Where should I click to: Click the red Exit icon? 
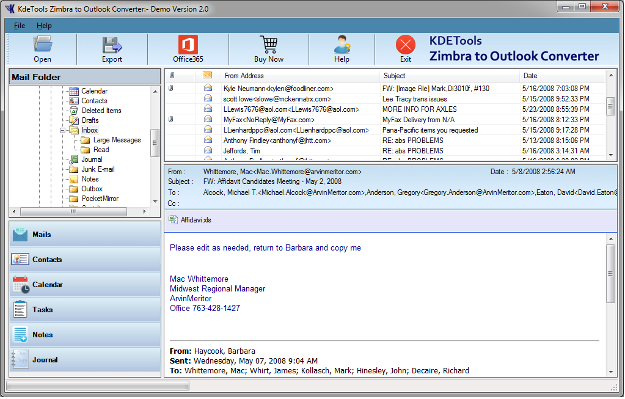coord(405,45)
